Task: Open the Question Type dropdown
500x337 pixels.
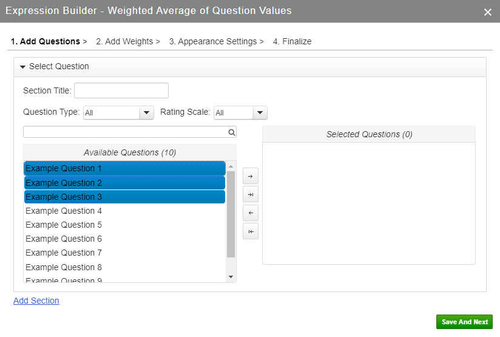Action: pos(147,113)
